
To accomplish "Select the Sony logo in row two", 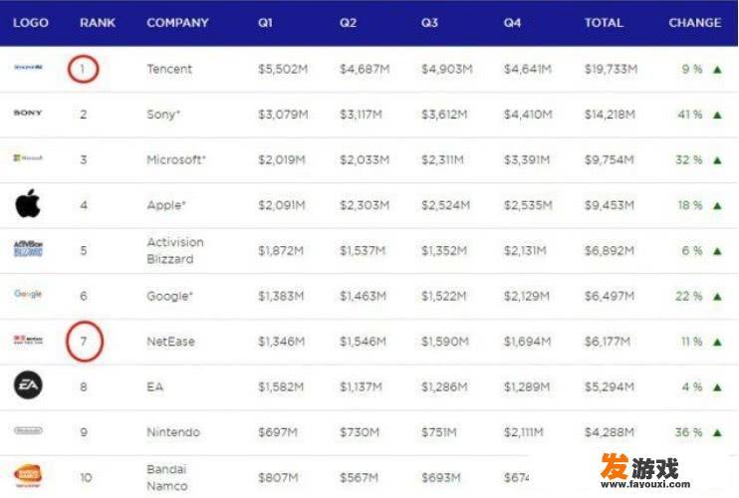I will point(28,113).
